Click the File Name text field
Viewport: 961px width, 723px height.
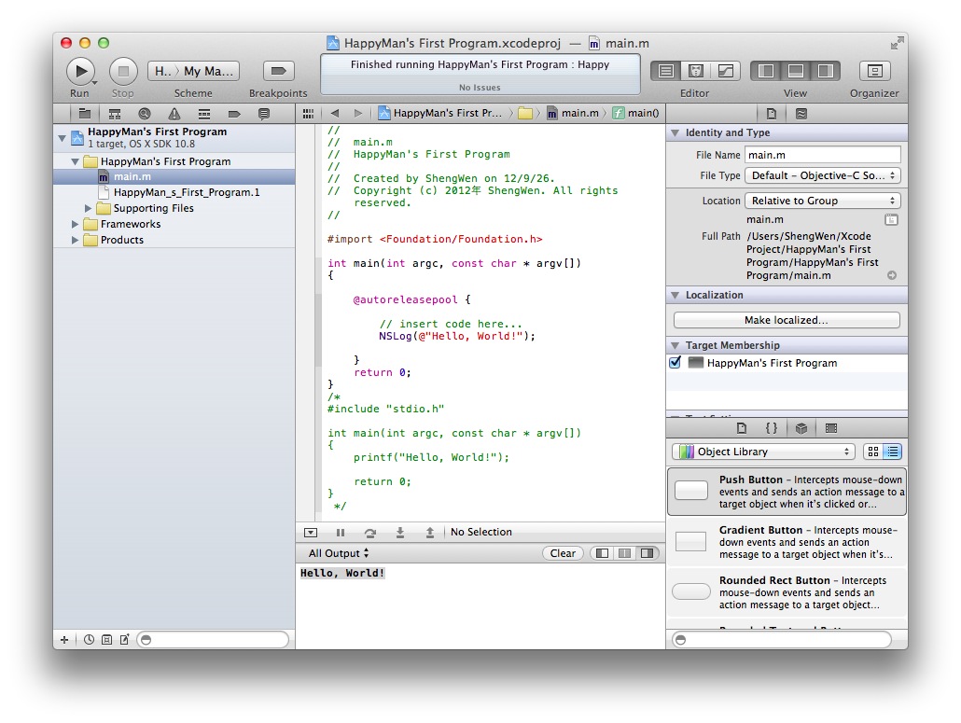click(822, 155)
